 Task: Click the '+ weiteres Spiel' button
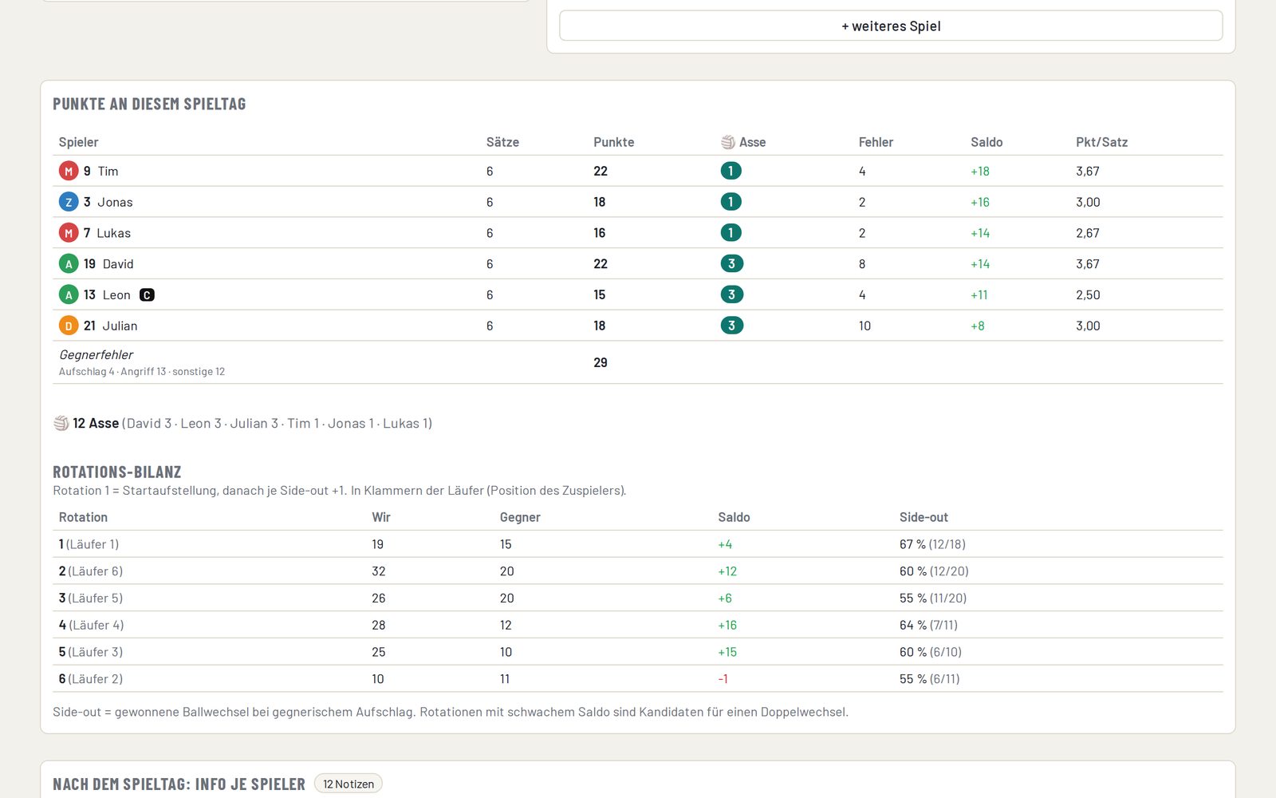point(891,26)
